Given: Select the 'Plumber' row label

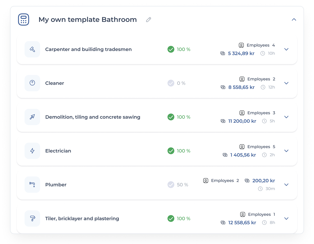Looking at the screenshot, I should (56, 185).
